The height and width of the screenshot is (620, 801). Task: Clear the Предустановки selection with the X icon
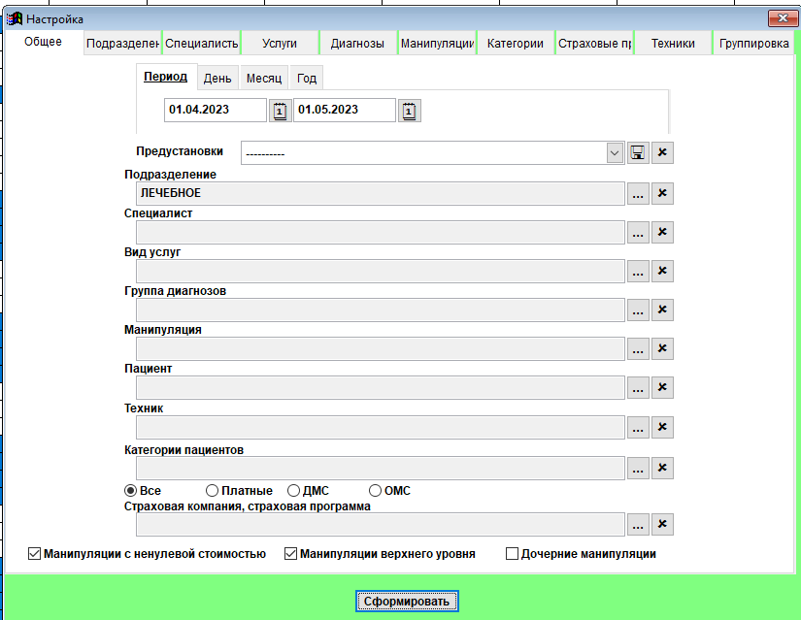click(x=662, y=153)
